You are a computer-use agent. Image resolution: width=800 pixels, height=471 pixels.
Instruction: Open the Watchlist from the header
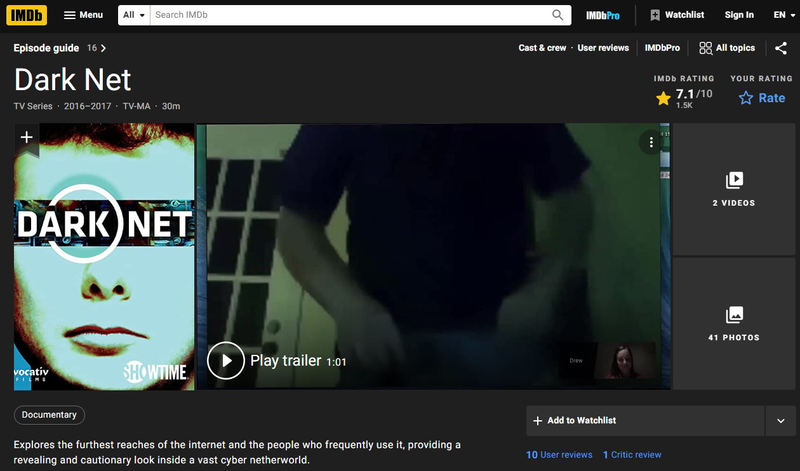coord(677,15)
